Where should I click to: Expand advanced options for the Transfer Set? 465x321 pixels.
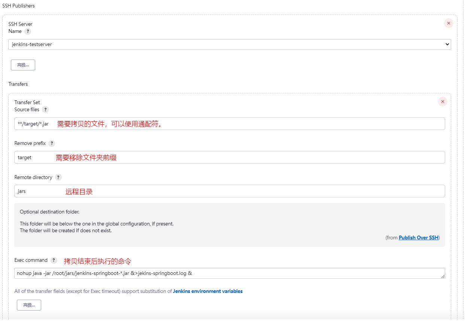click(x=29, y=305)
